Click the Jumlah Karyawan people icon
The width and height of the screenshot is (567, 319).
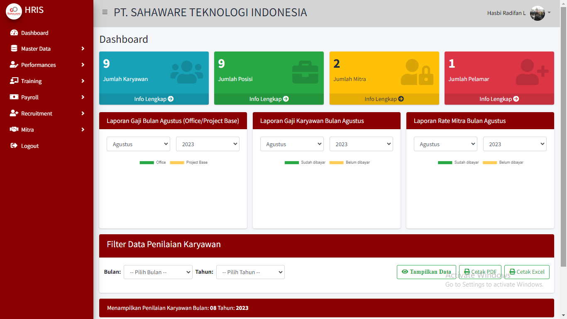click(x=186, y=72)
